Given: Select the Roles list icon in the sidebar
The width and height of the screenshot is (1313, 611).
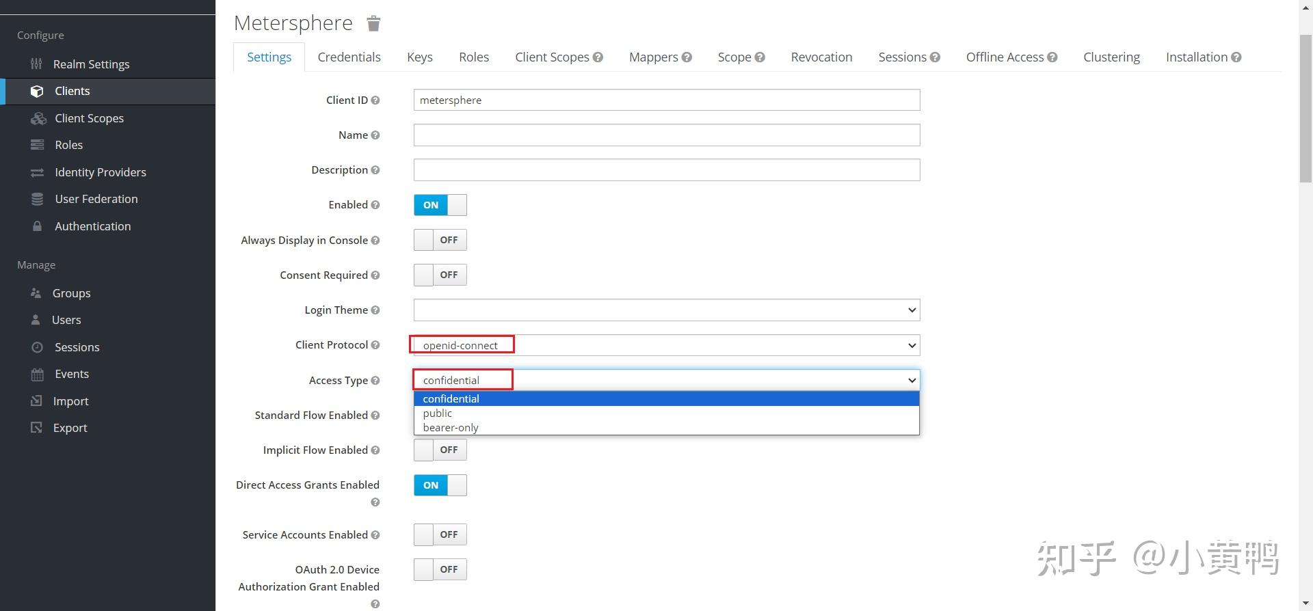Looking at the screenshot, I should click(37, 145).
